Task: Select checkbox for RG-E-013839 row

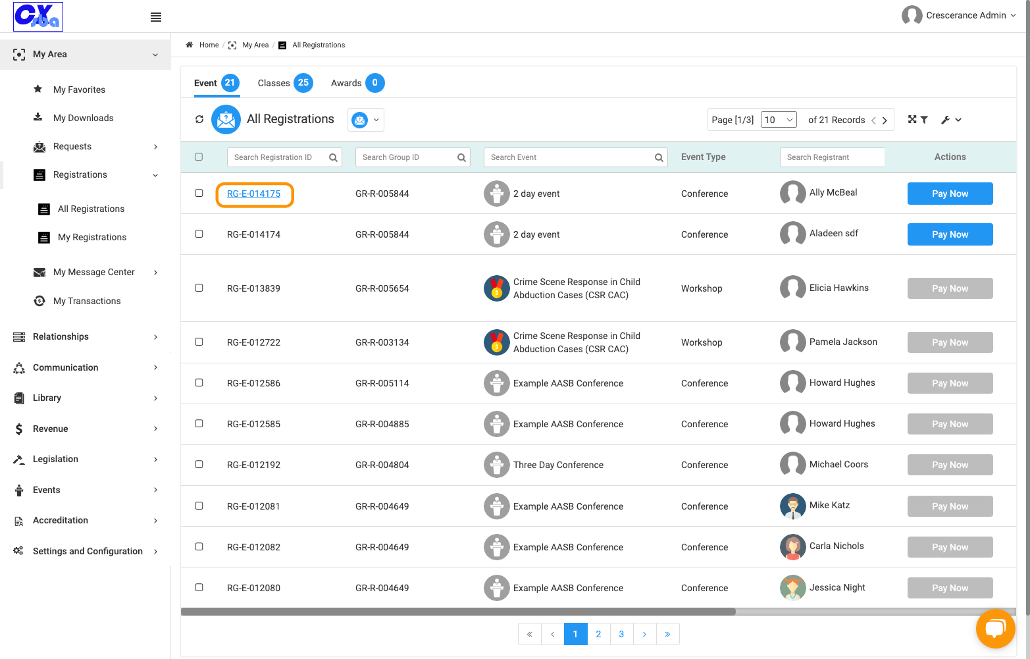Action: point(199,288)
